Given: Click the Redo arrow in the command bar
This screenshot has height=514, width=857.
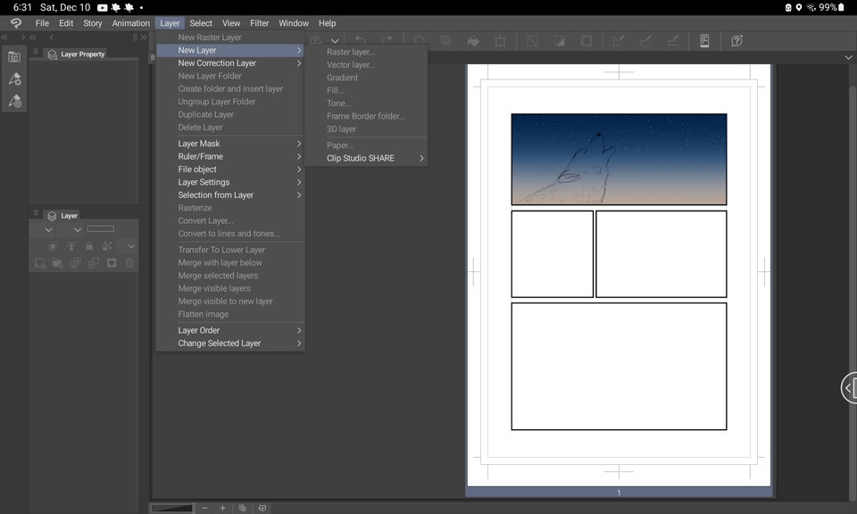Looking at the screenshot, I should (x=387, y=40).
